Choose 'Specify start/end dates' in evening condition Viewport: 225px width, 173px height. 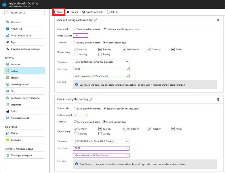click(x=75, y=122)
